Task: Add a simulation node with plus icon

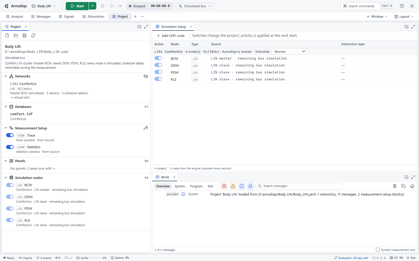Action: click(x=146, y=178)
